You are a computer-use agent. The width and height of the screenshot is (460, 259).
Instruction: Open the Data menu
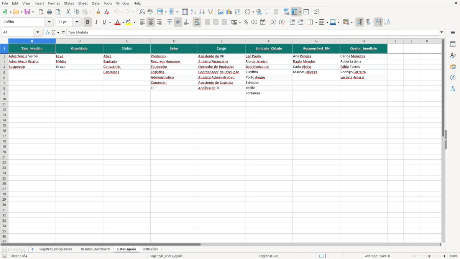pyautogui.click(x=95, y=3)
